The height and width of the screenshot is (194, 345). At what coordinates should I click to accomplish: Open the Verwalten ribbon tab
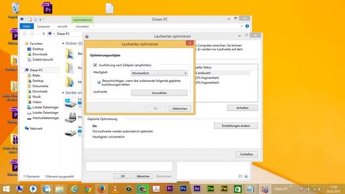coord(82,26)
